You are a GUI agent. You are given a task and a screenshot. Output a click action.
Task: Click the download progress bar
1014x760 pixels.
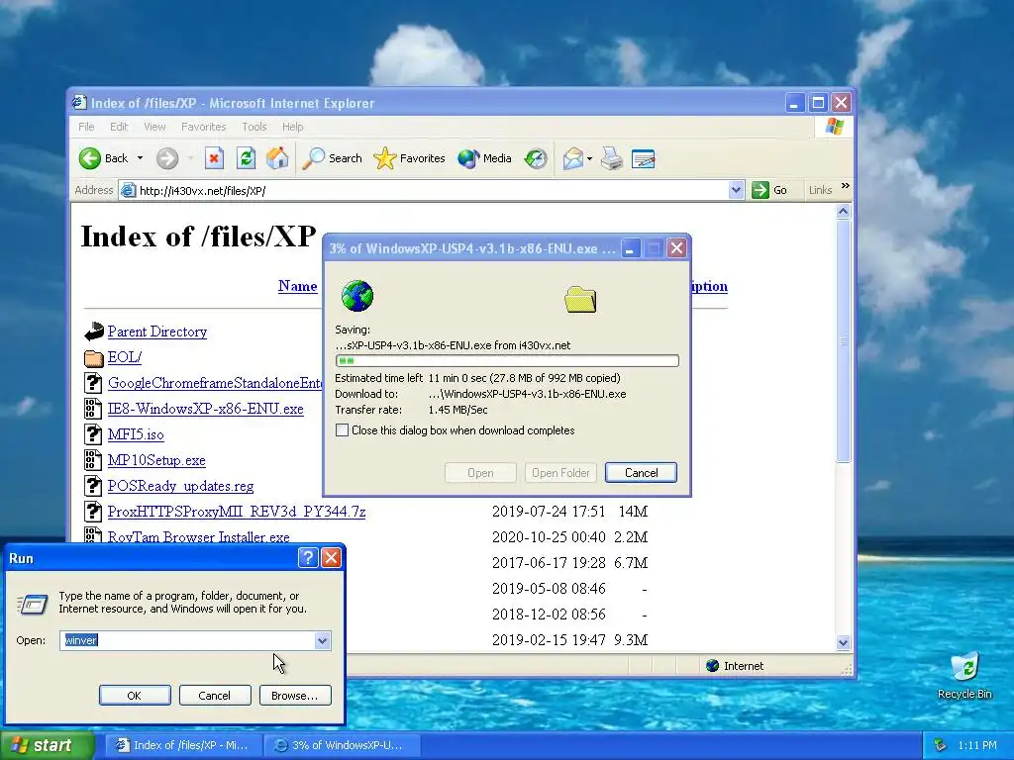(507, 360)
